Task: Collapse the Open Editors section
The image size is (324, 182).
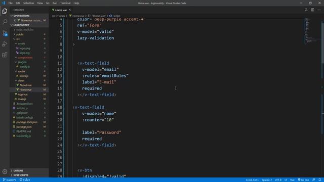Action: tap(29, 16)
